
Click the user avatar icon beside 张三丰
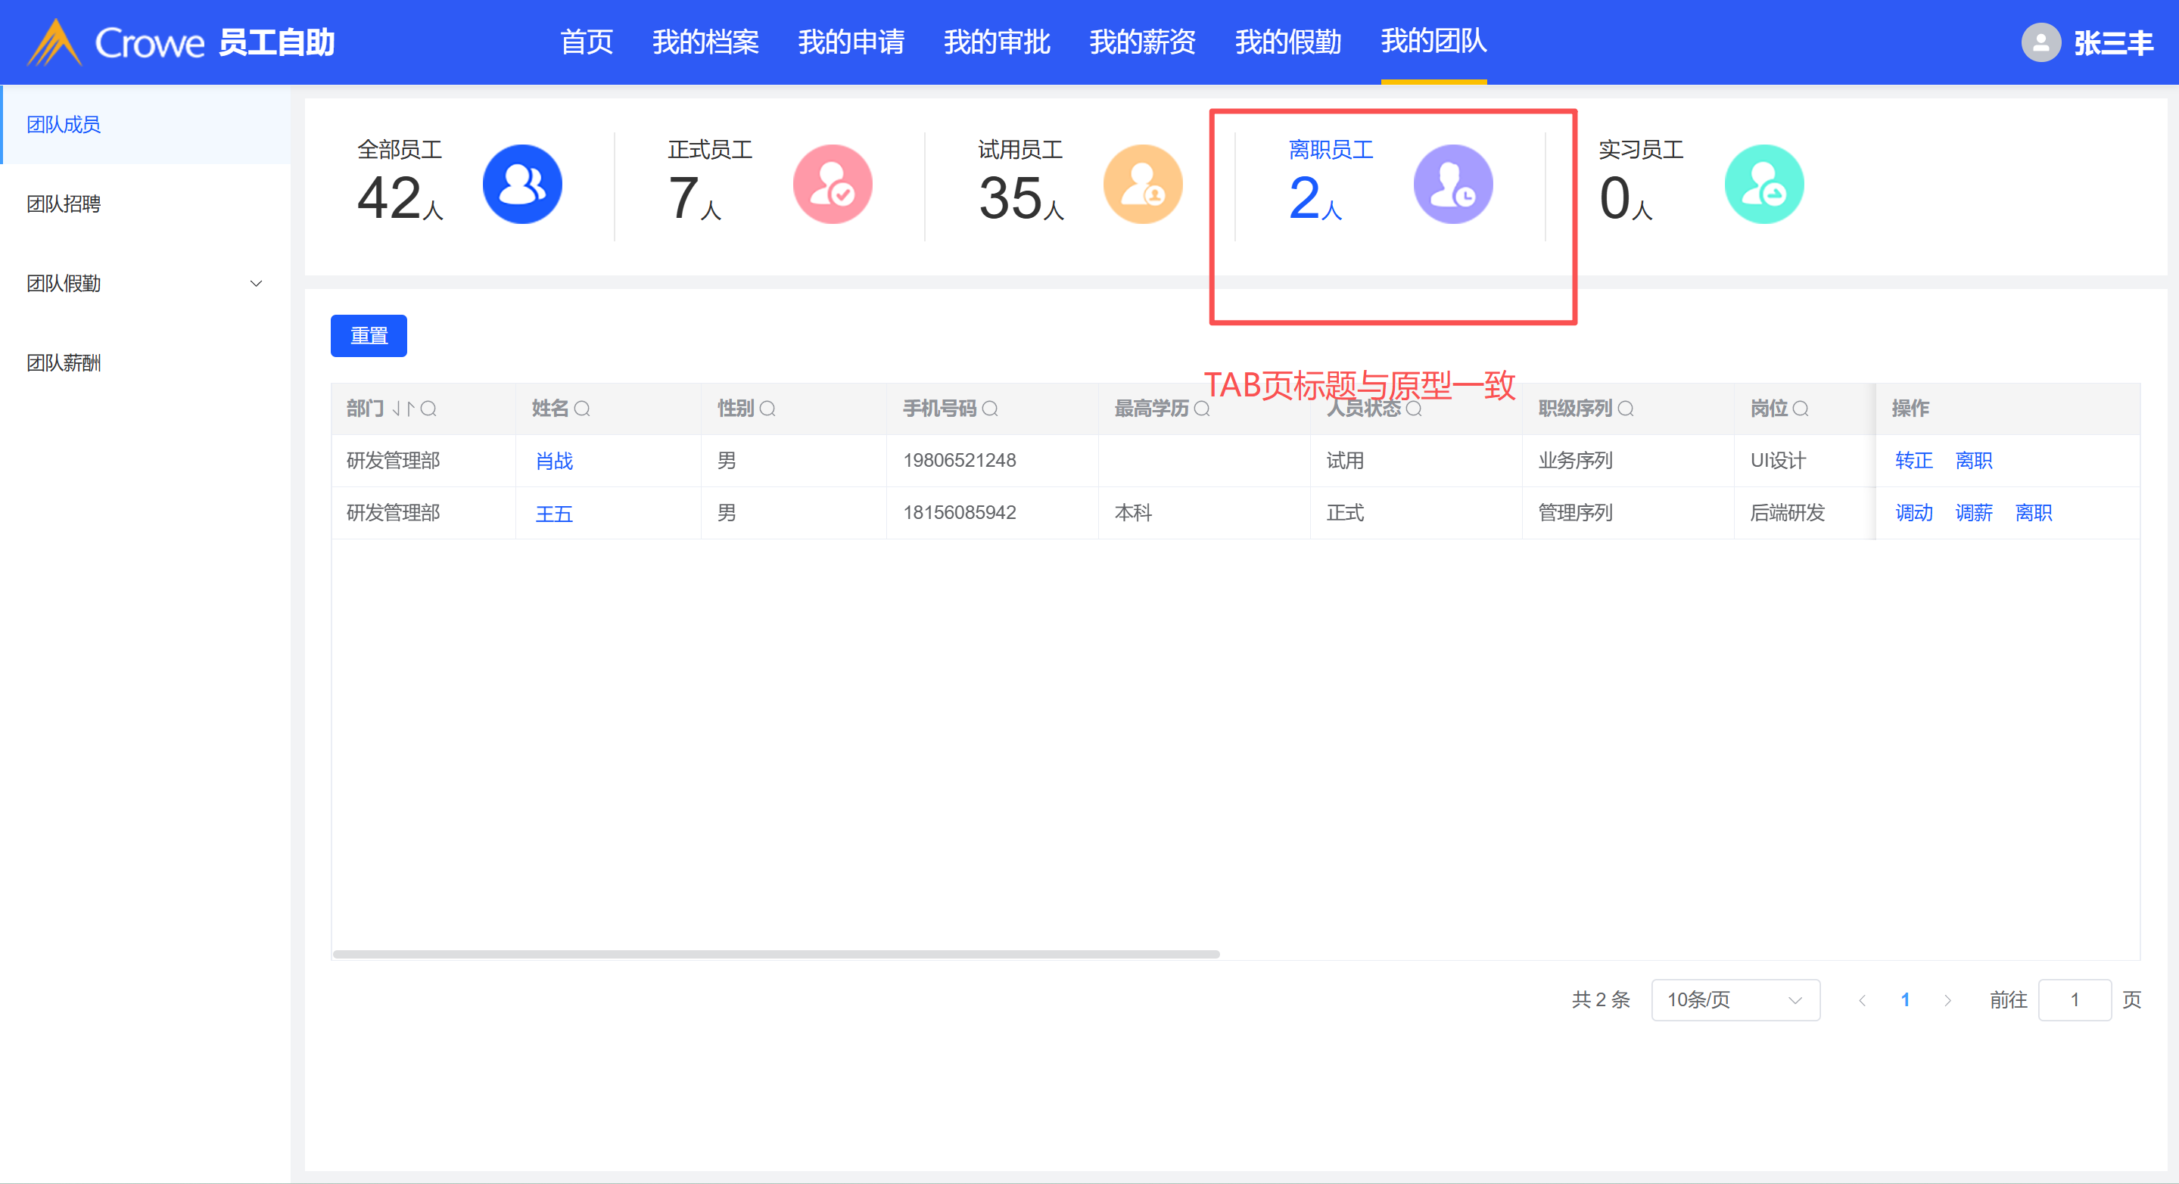2040,42
